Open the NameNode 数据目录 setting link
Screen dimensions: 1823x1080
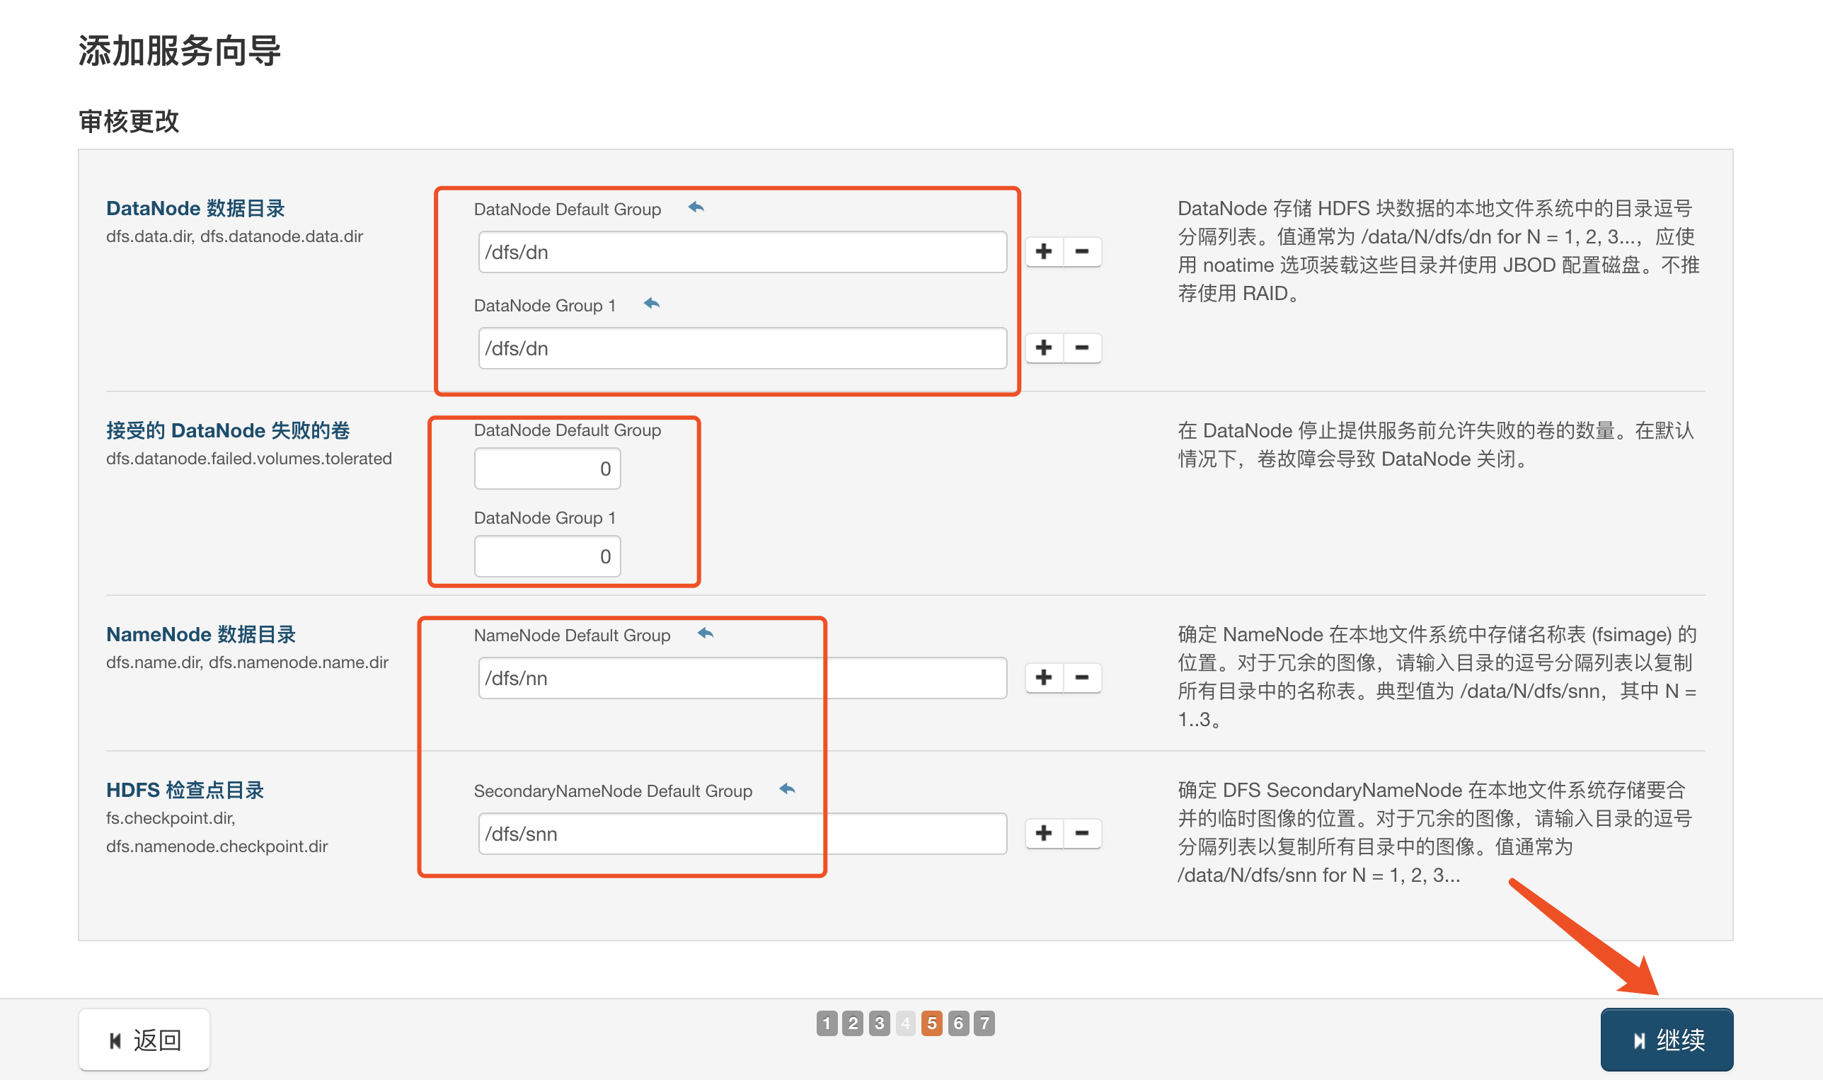201,635
